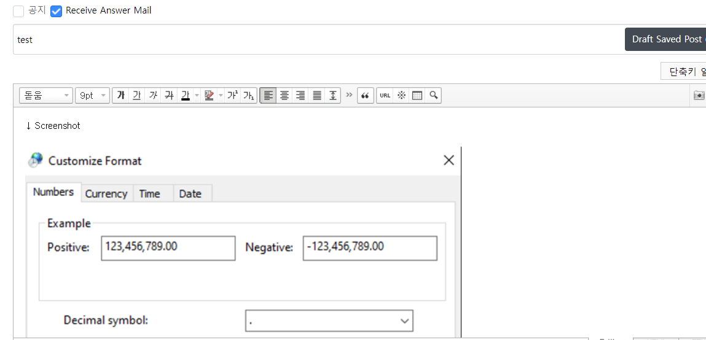
Task: Toggle strikethrough text formatting
Action: pos(170,95)
